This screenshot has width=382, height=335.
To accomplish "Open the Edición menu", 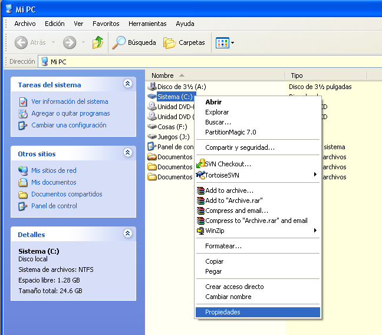I will tap(55, 24).
